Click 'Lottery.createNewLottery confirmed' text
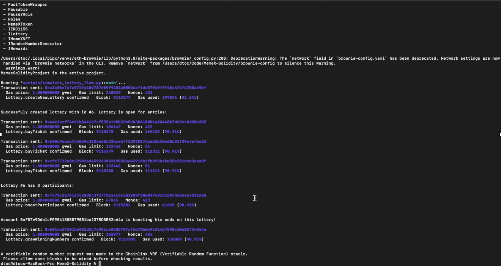501x266 pixels. (x=47, y=98)
